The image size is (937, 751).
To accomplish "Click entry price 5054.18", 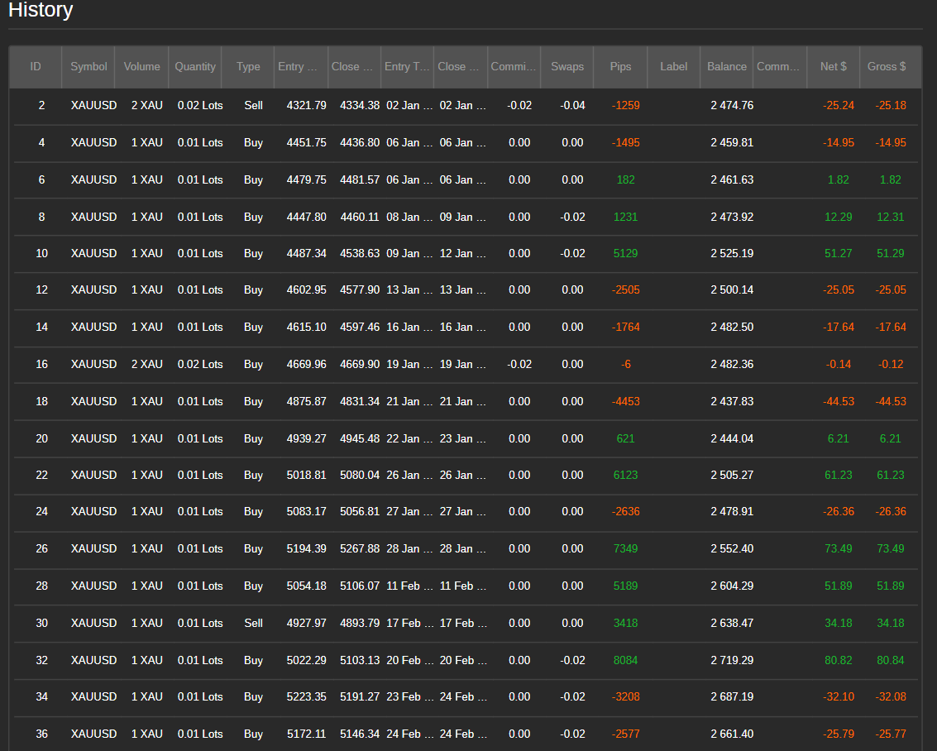I will coord(307,586).
